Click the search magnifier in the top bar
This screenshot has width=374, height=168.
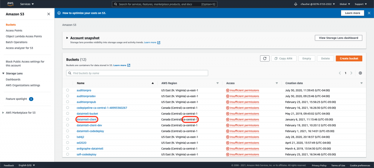pos(116,4)
